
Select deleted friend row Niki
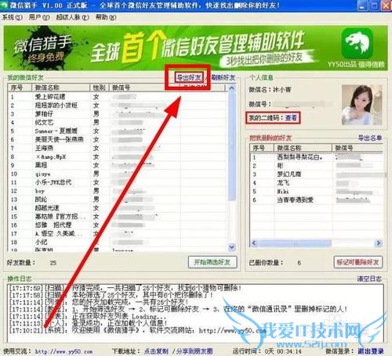point(317,192)
